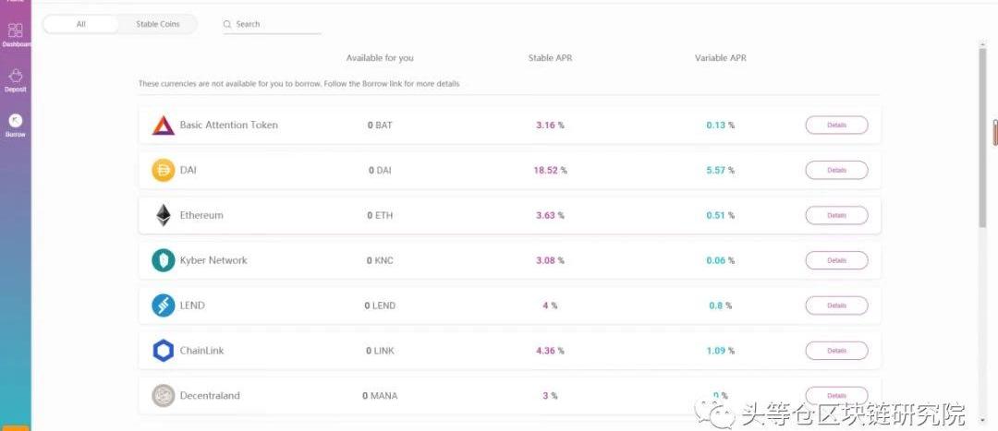Select the Borrow sidebar icon
998x431 pixels.
coord(16,121)
